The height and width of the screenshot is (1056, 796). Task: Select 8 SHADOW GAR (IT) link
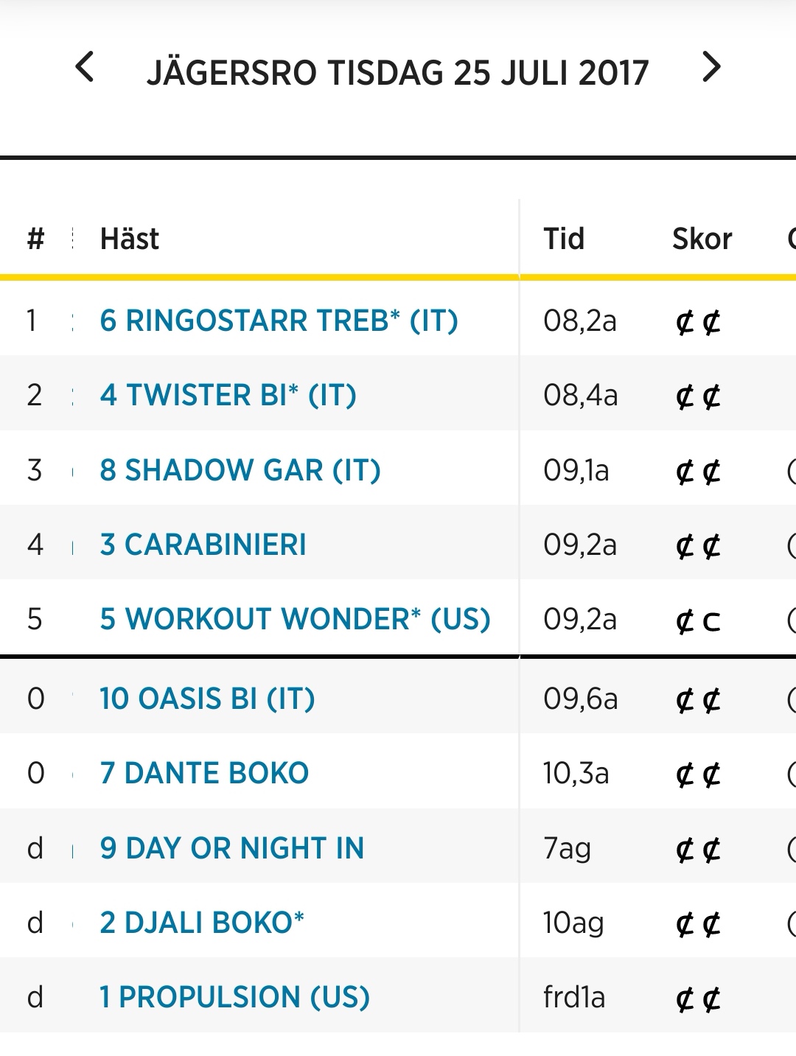click(240, 470)
